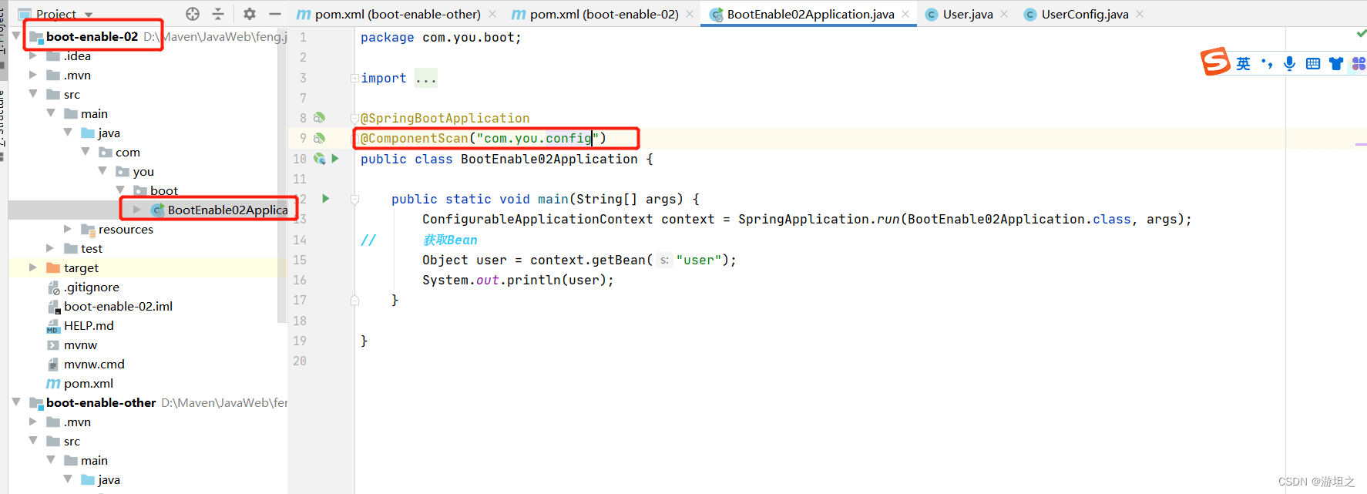This screenshot has height=494, width=1367.
Task: Click the inspection checkmark in editor corner
Action: point(1361,34)
